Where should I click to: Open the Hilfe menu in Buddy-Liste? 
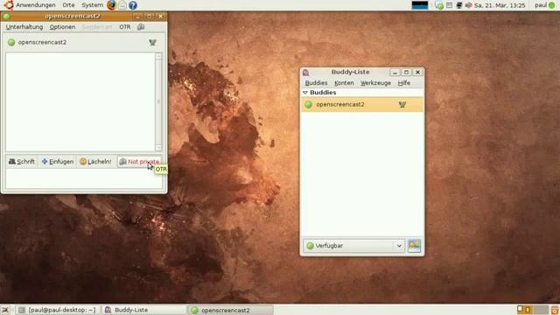tap(404, 83)
